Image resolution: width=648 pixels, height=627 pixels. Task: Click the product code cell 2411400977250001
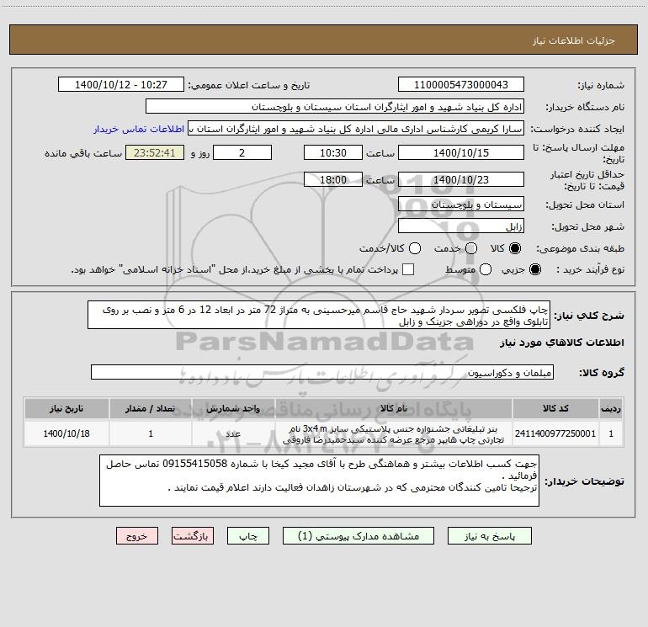point(555,433)
